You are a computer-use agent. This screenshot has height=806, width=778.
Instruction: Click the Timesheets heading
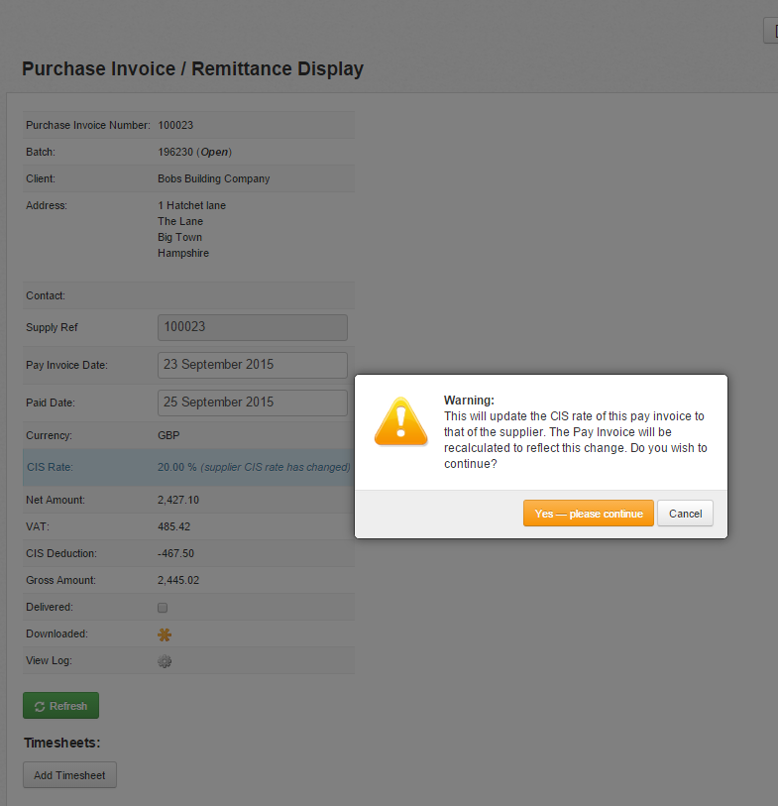(62, 743)
